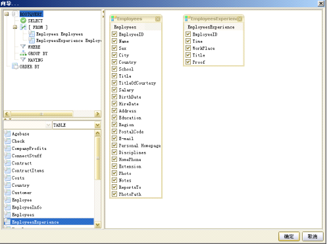Click tree horizontal scrollbar right arrow
This screenshot has height=244, width=327.
97,114
